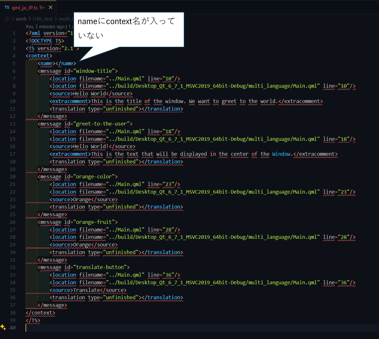Screen dimensions: 379x339
Task: Open the "work" breadcrumb folder
Action: coord(21,19)
